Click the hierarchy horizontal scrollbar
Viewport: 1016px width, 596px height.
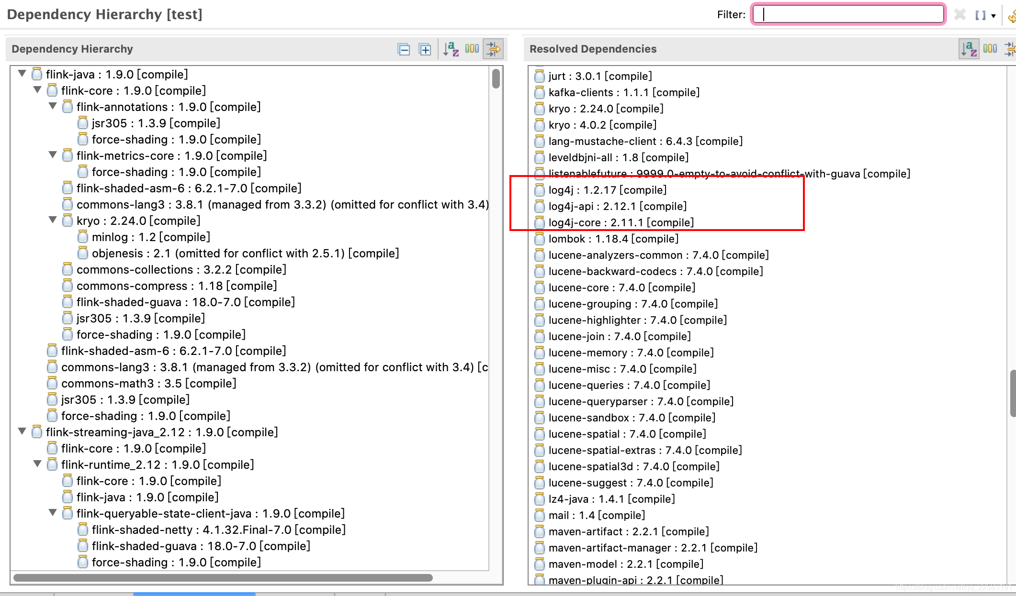pyautogui.click(x=223, y=578)
